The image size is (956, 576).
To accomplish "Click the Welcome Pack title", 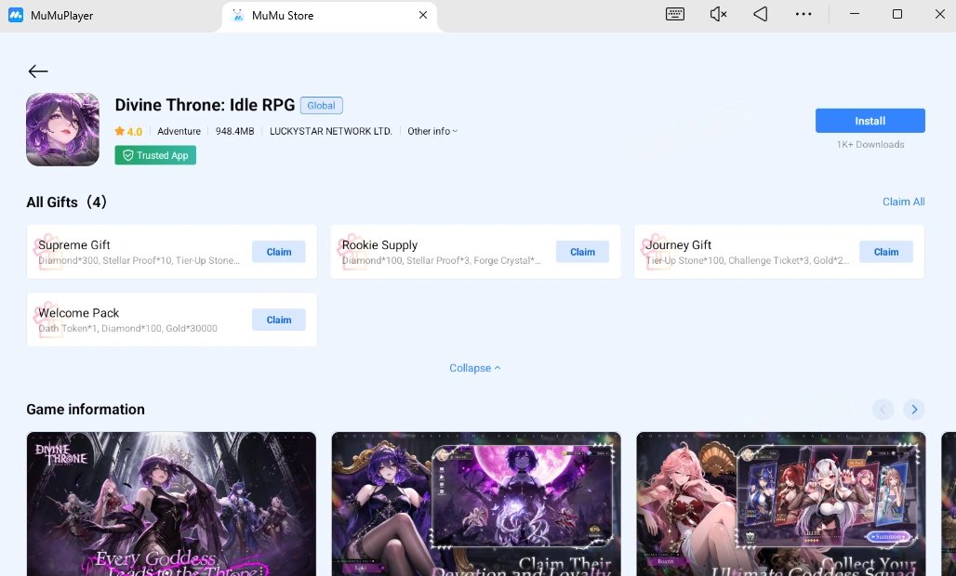I will pos(78,313).
